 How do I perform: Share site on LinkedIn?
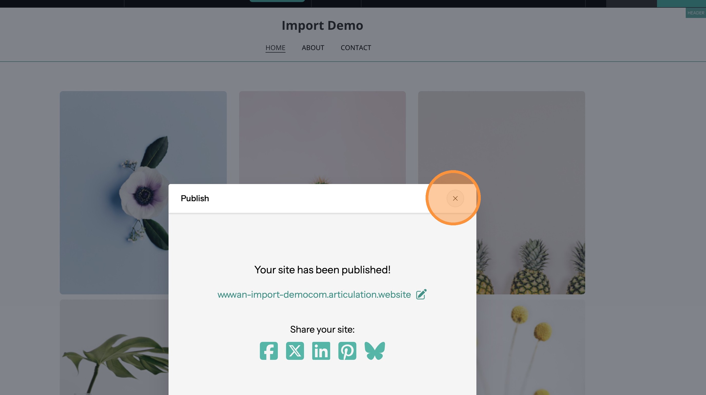coord(321,351)
